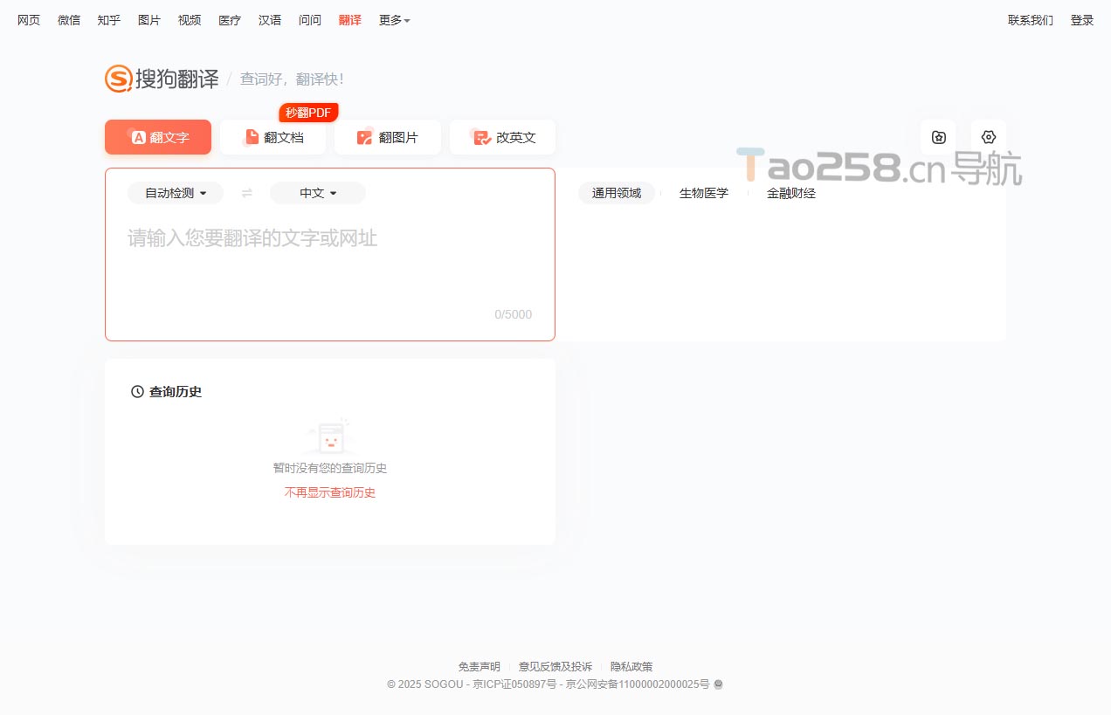Go to 医疗 in the top navigation
The height and width of the screenshot is (715, 1111).
tap(230, 20)
